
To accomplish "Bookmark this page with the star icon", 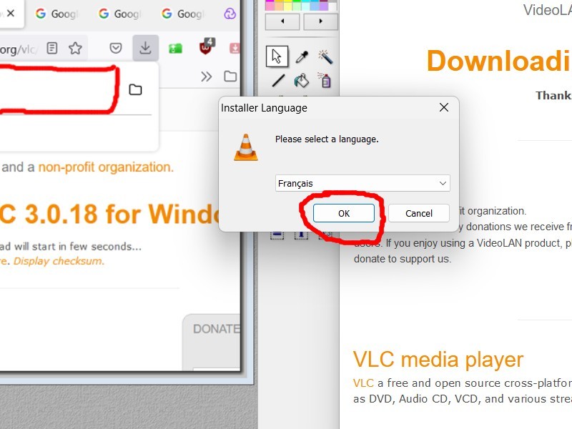I will pos(75,48).
